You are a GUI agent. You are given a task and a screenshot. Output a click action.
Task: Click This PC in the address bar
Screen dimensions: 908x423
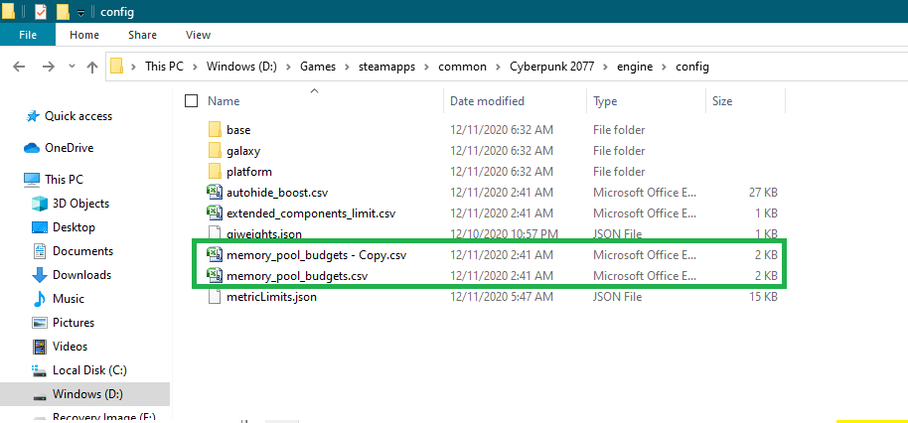pos(164,67)
